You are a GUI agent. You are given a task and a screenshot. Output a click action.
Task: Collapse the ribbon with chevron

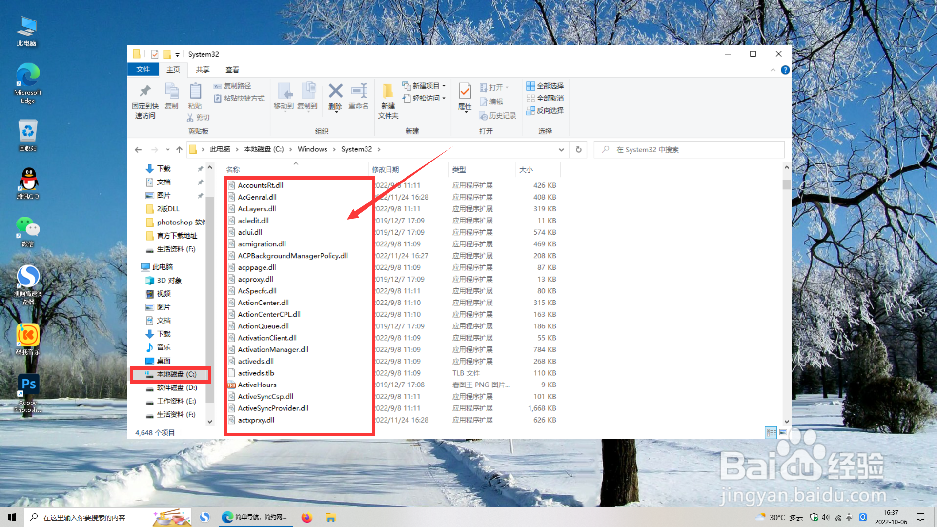[773, 70]
